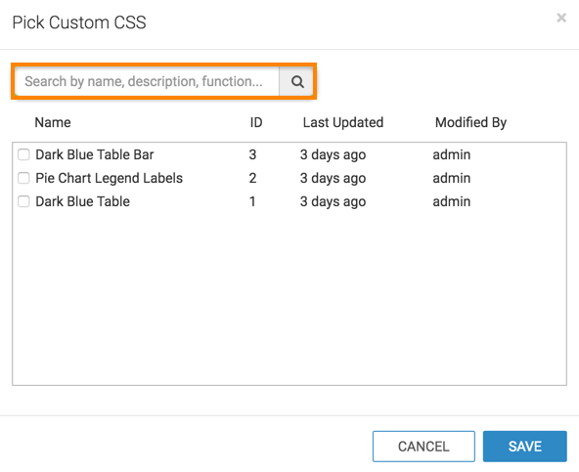The width and height of the screenshot is (579, 472).
Task: Click the ID value 2 in the second row
Action: (252, 178)
